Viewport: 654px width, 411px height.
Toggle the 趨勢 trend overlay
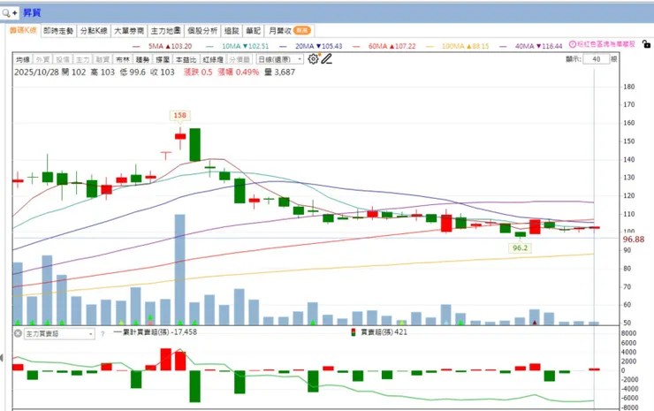pos(142,60)
